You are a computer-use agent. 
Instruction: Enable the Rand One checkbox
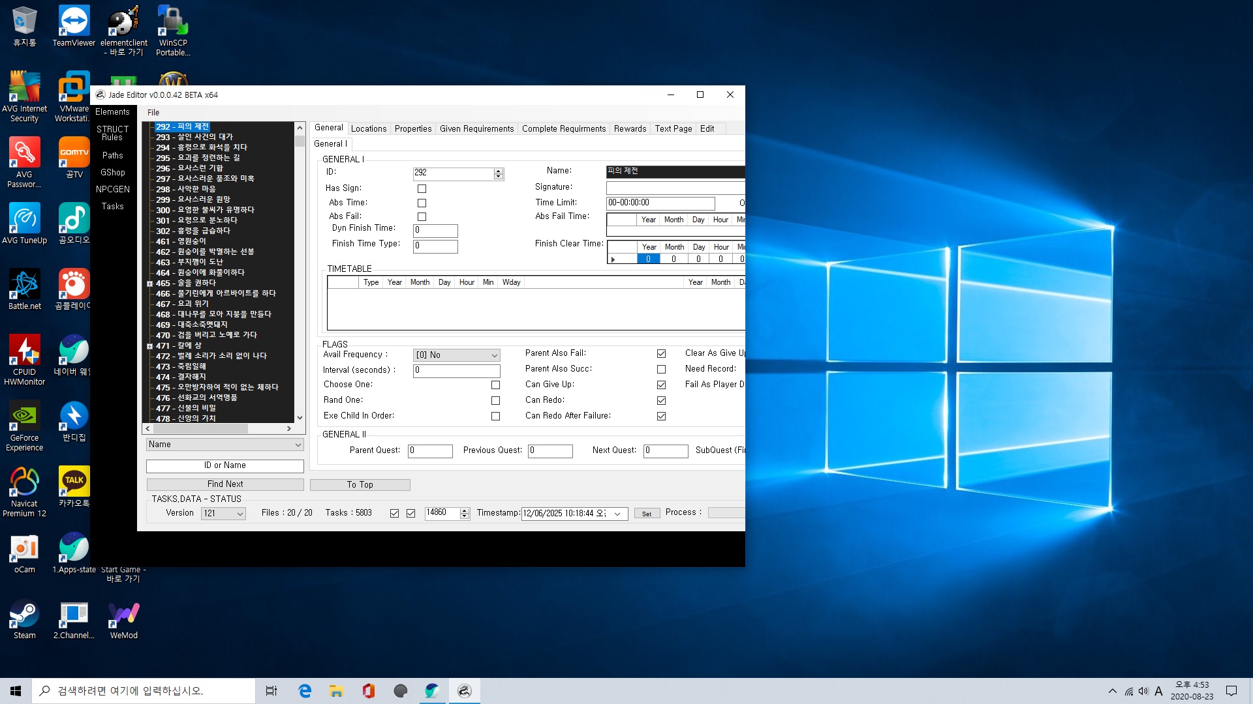(x=495, y=401)
